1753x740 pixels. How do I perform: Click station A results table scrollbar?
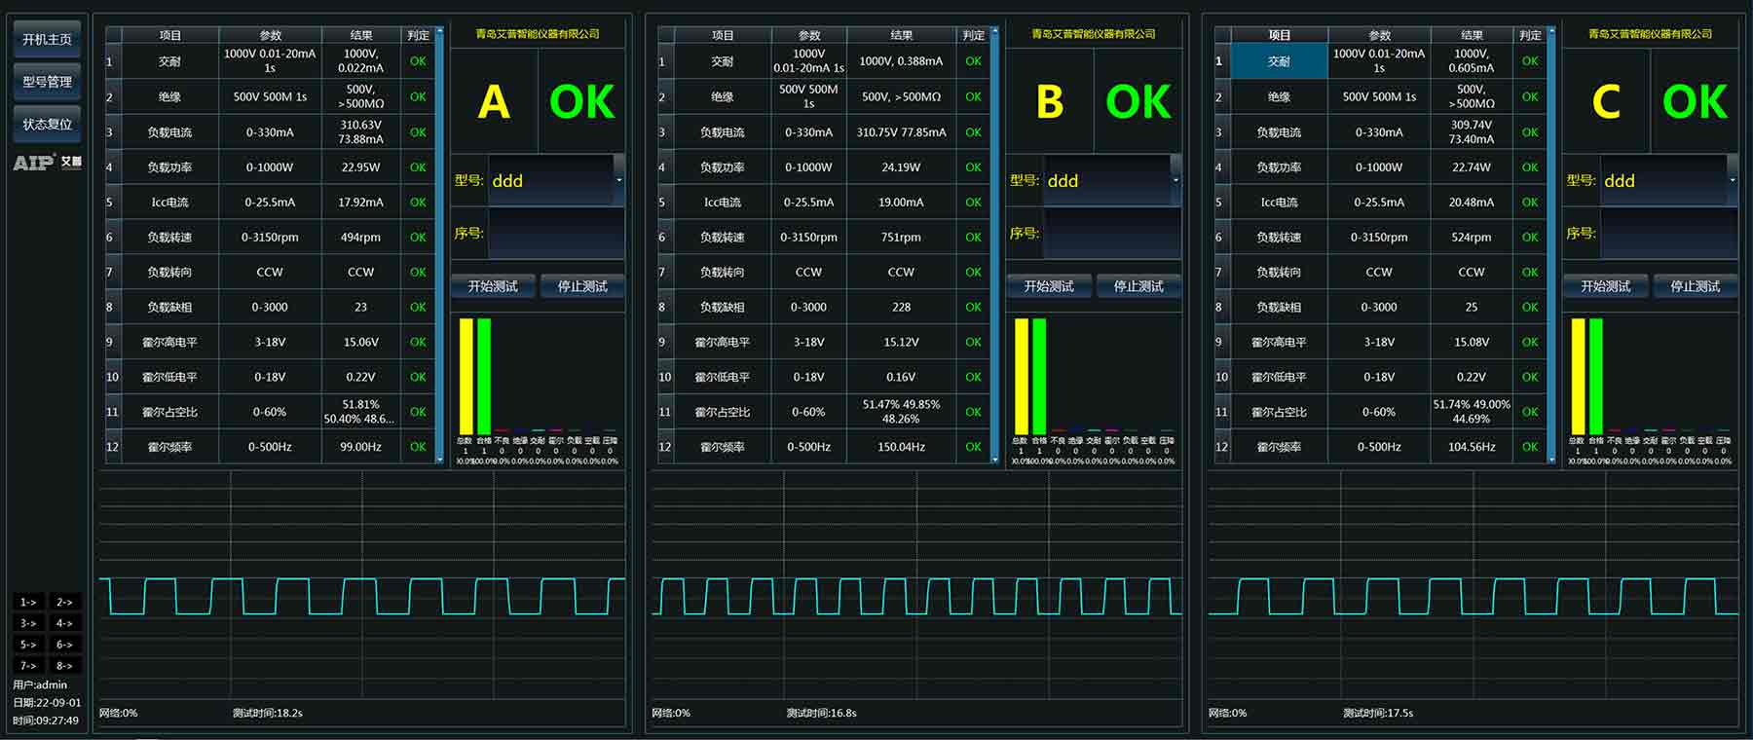click(x=439, y=243)
